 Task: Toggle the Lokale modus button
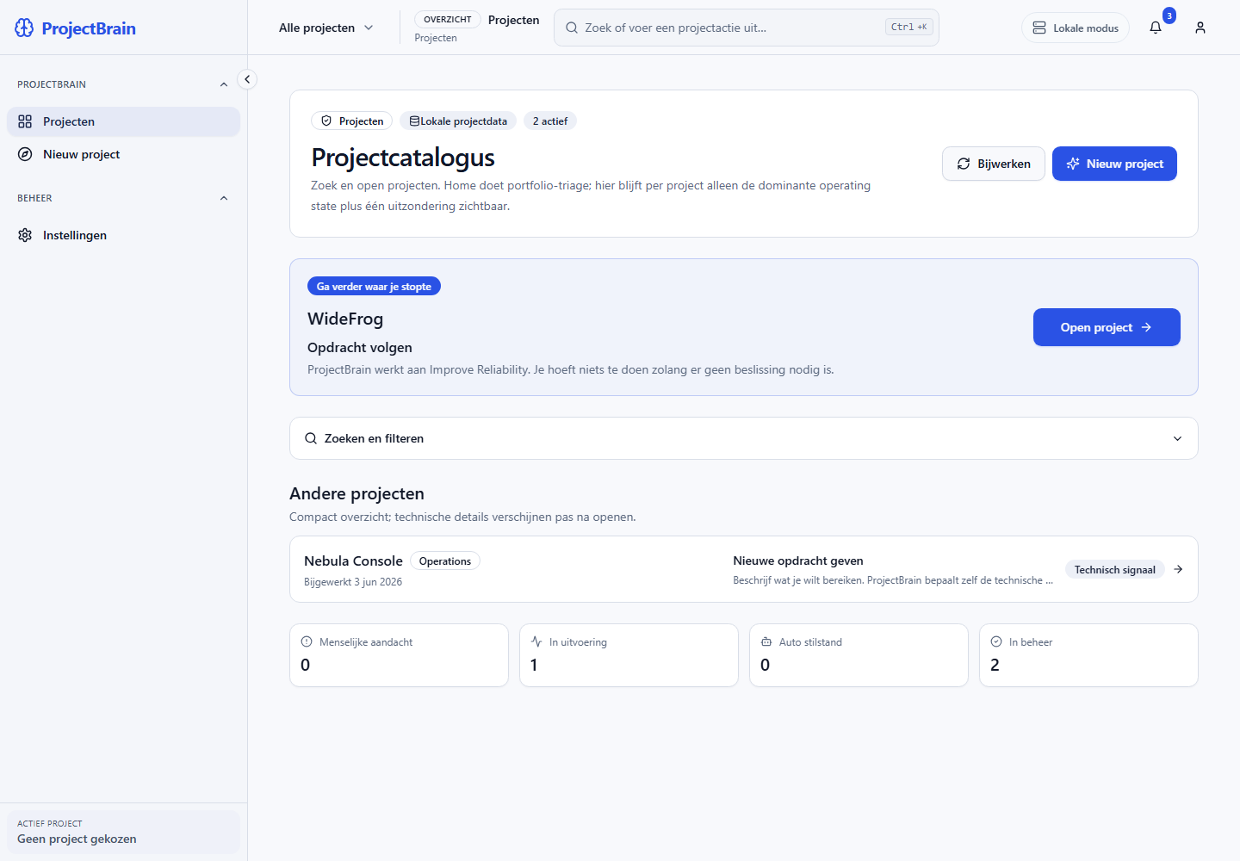tap(1076, 28)
